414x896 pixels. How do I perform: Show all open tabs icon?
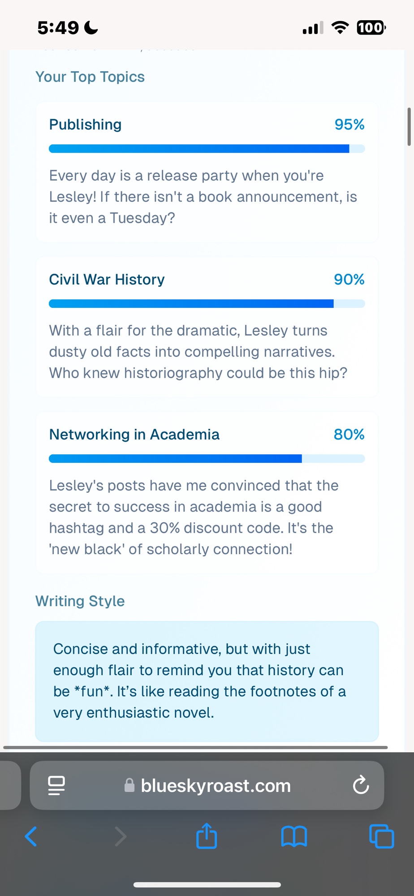click(x=381, y=836)
